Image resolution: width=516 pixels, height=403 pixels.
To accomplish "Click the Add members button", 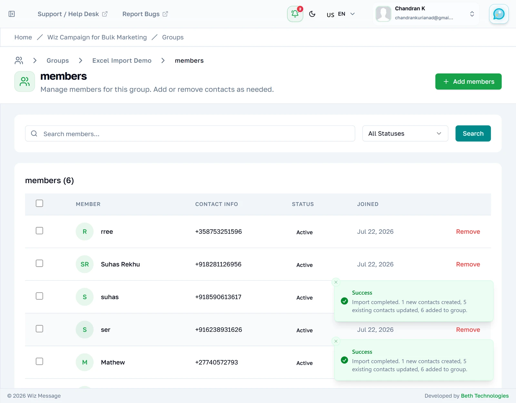I will 468,82.
